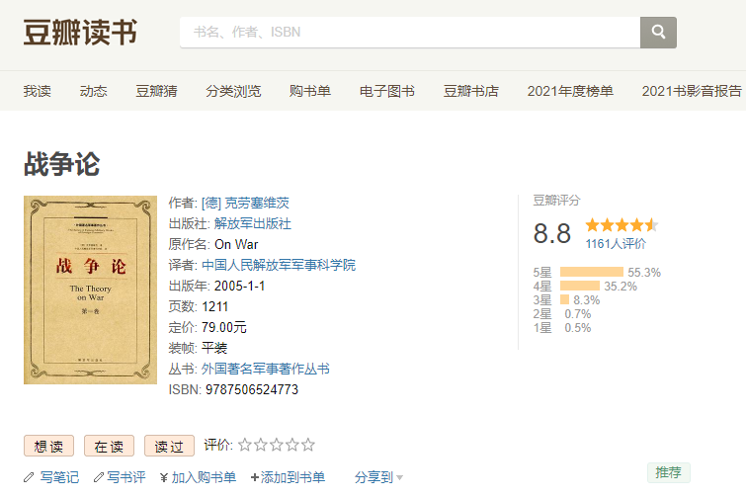Focus the 书名、作者、ISBN search field
This screenshot has width=746, height=498.
[x=410, y=33]
